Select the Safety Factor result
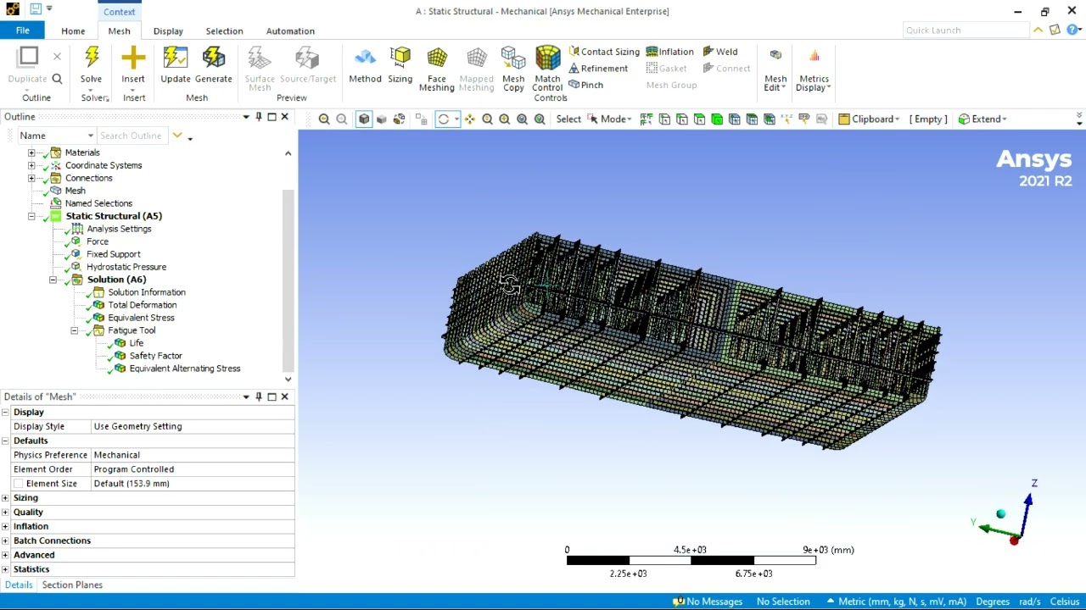Viewport: 1086px width, 610px height. [x=156, y=356]
